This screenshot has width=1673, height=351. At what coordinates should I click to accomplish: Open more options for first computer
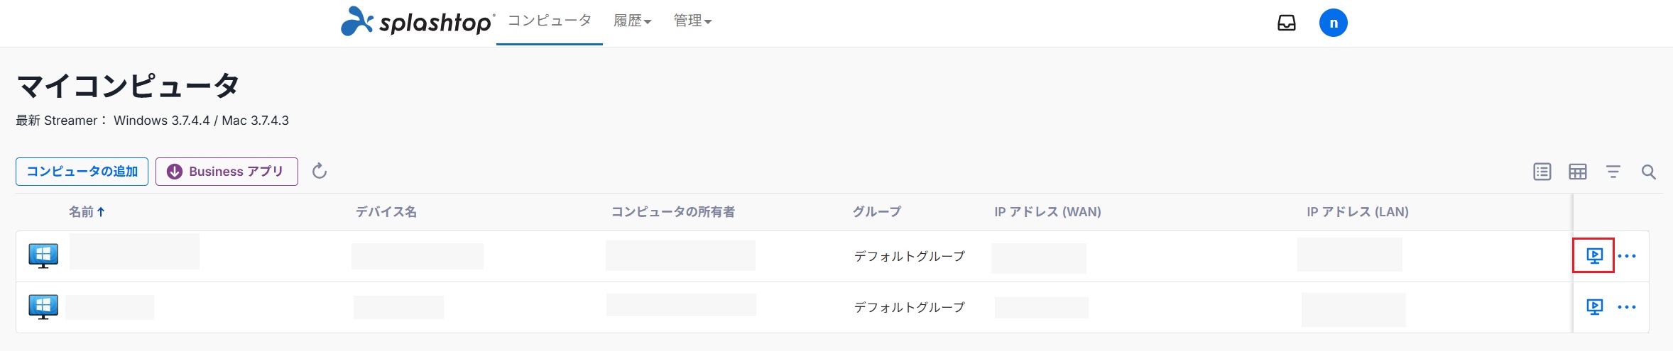[1626, 256]
